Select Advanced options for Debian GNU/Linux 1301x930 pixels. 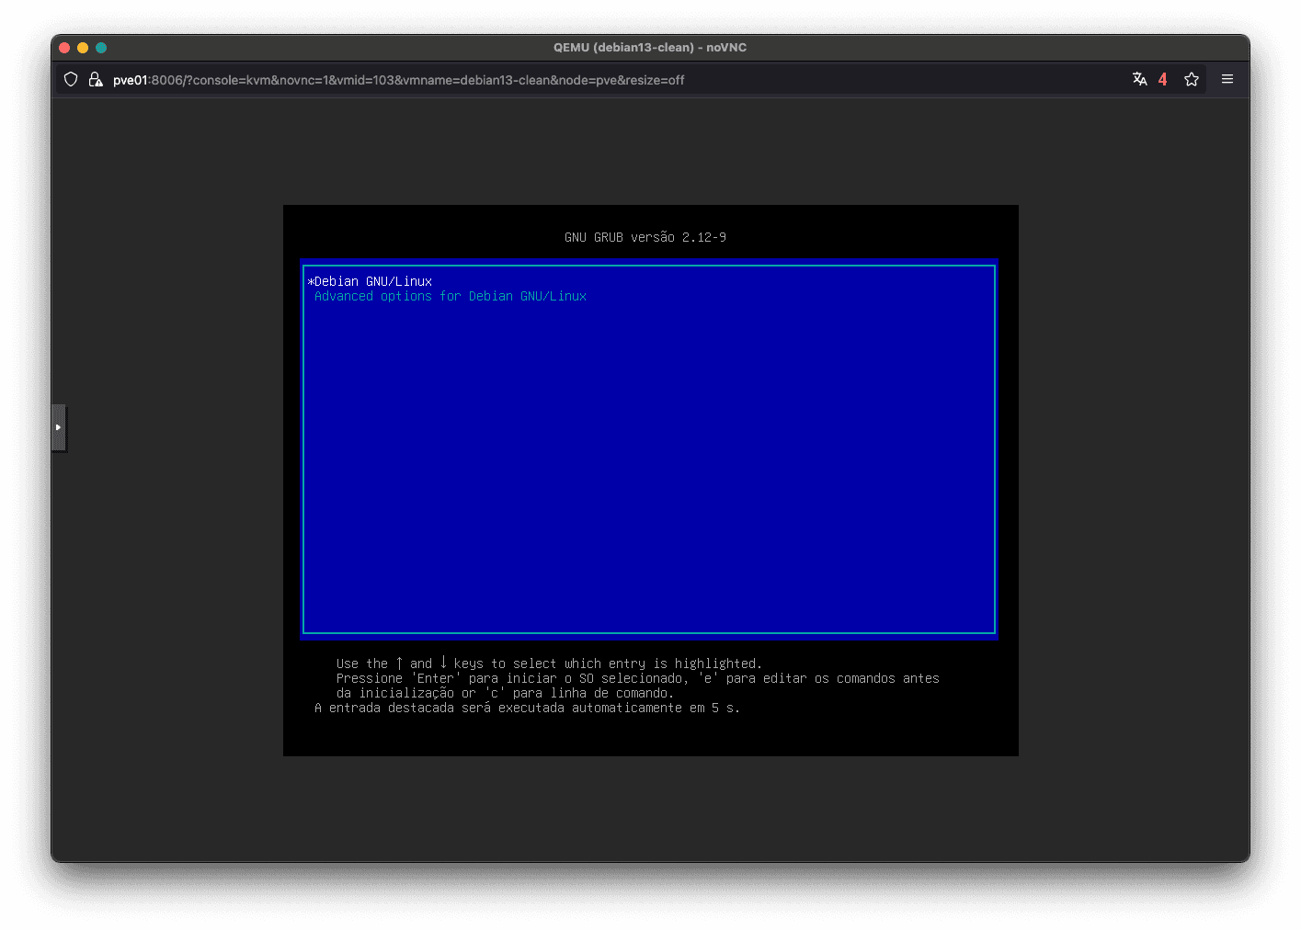[x=649, y=296]
